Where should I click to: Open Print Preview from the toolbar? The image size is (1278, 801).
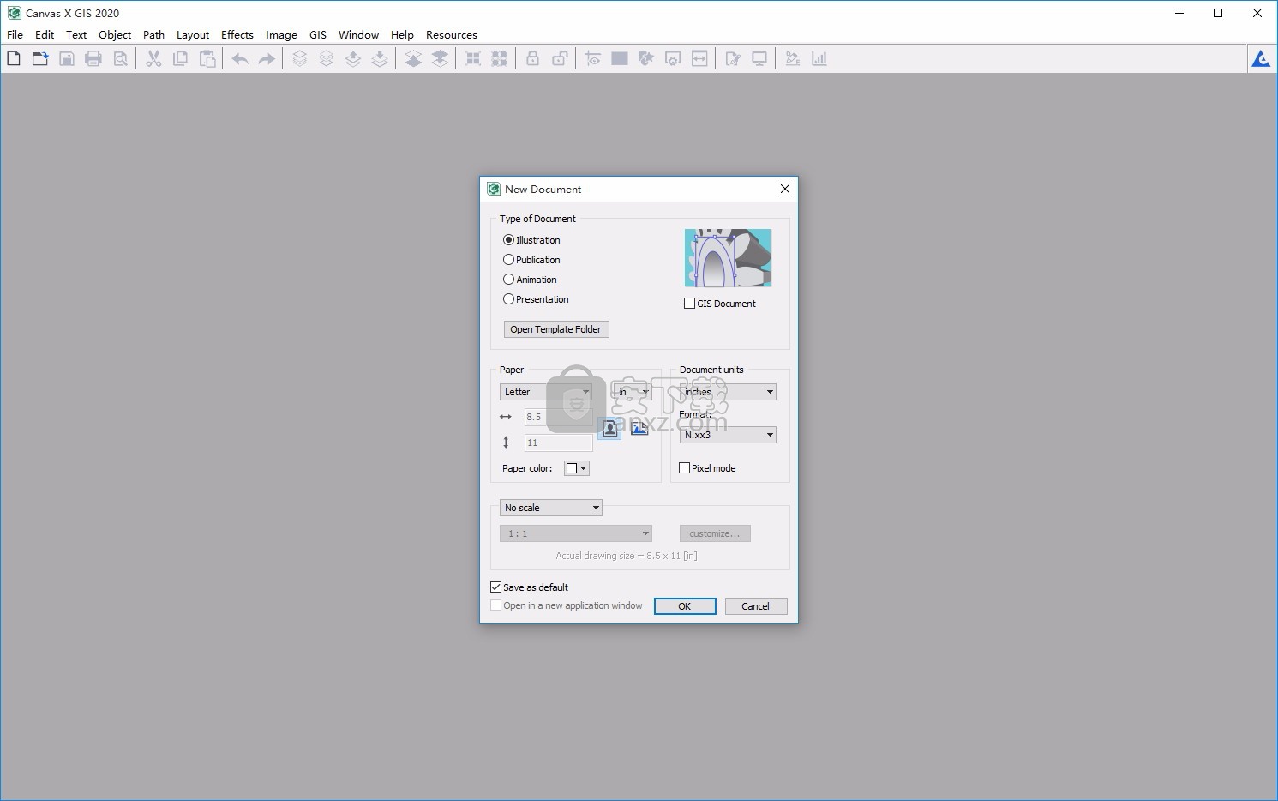pos(121,58)
